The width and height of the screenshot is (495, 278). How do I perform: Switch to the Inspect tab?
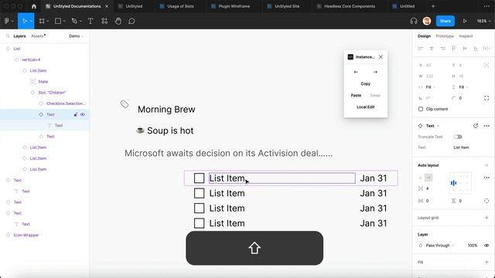(466, 36)
